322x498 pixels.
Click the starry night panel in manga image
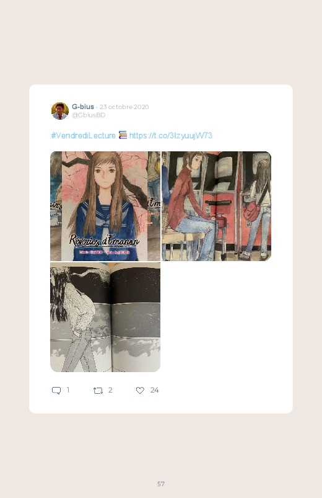tap(136, 285)
